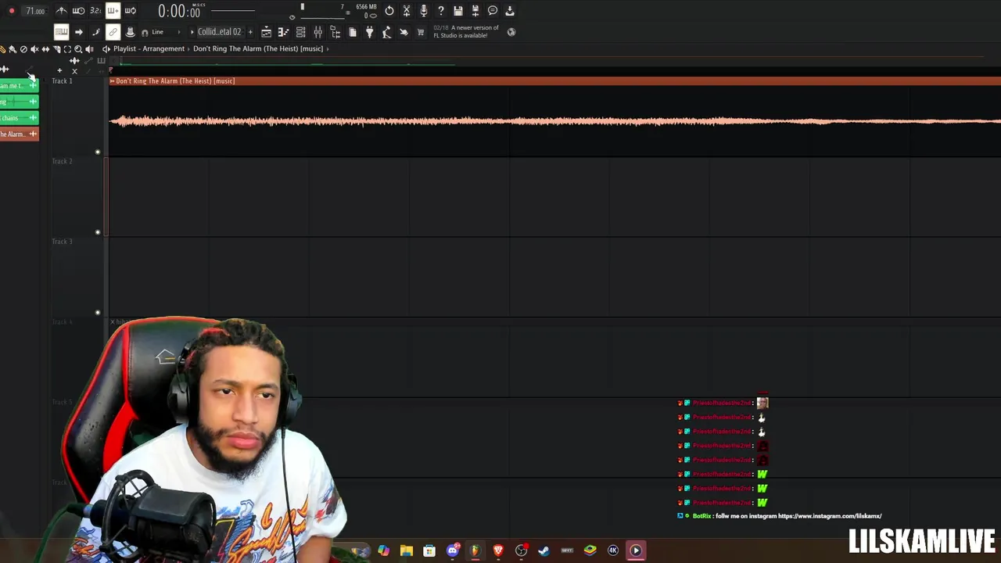Screen dimensions: 1001x563
Task: Toggle the overdub blend recording button
Action: (x=113, y=11)
